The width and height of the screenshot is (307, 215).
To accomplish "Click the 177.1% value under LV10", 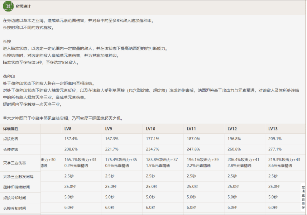I will (152, 139).
